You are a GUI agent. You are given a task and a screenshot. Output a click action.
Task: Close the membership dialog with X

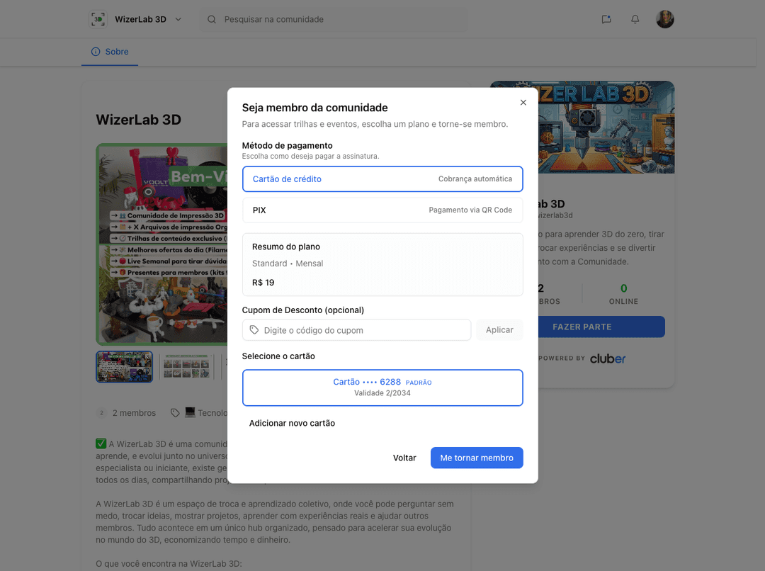(523, 103)
